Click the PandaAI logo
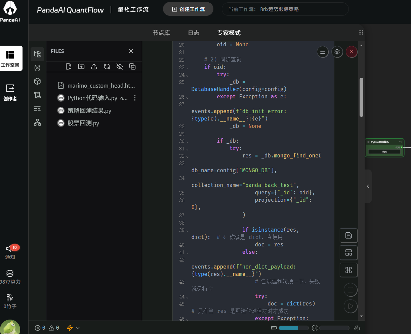Screen dimensions: 411x334 click(10, 12)
